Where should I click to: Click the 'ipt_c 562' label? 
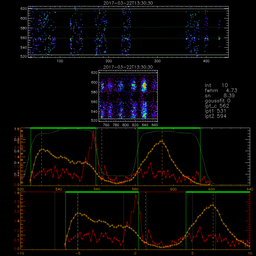pos(217,106)
